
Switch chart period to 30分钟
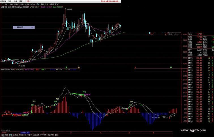coord(27,4)
